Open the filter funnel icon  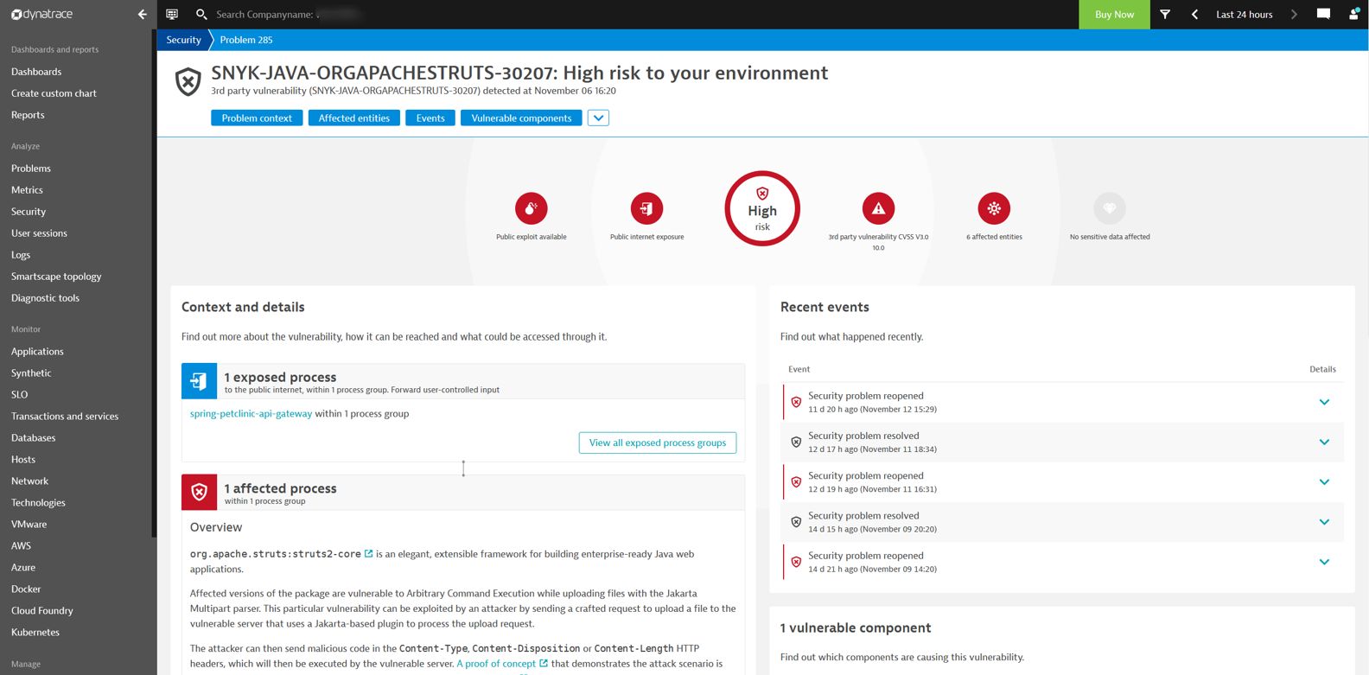click(1165, 14)
